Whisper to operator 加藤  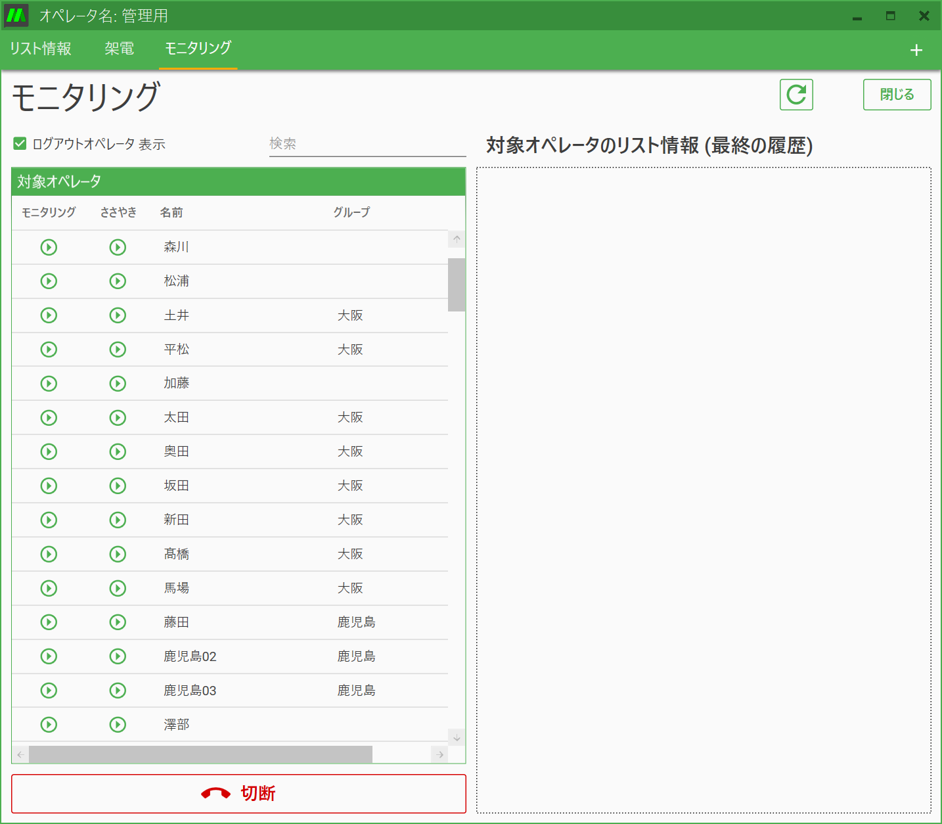coord(118,384)
